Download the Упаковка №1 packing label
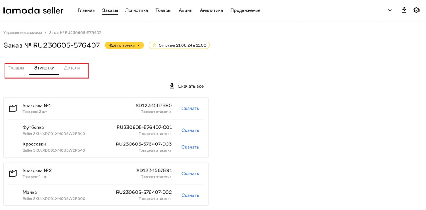This screenshot has height=210, width=426. 190,109
